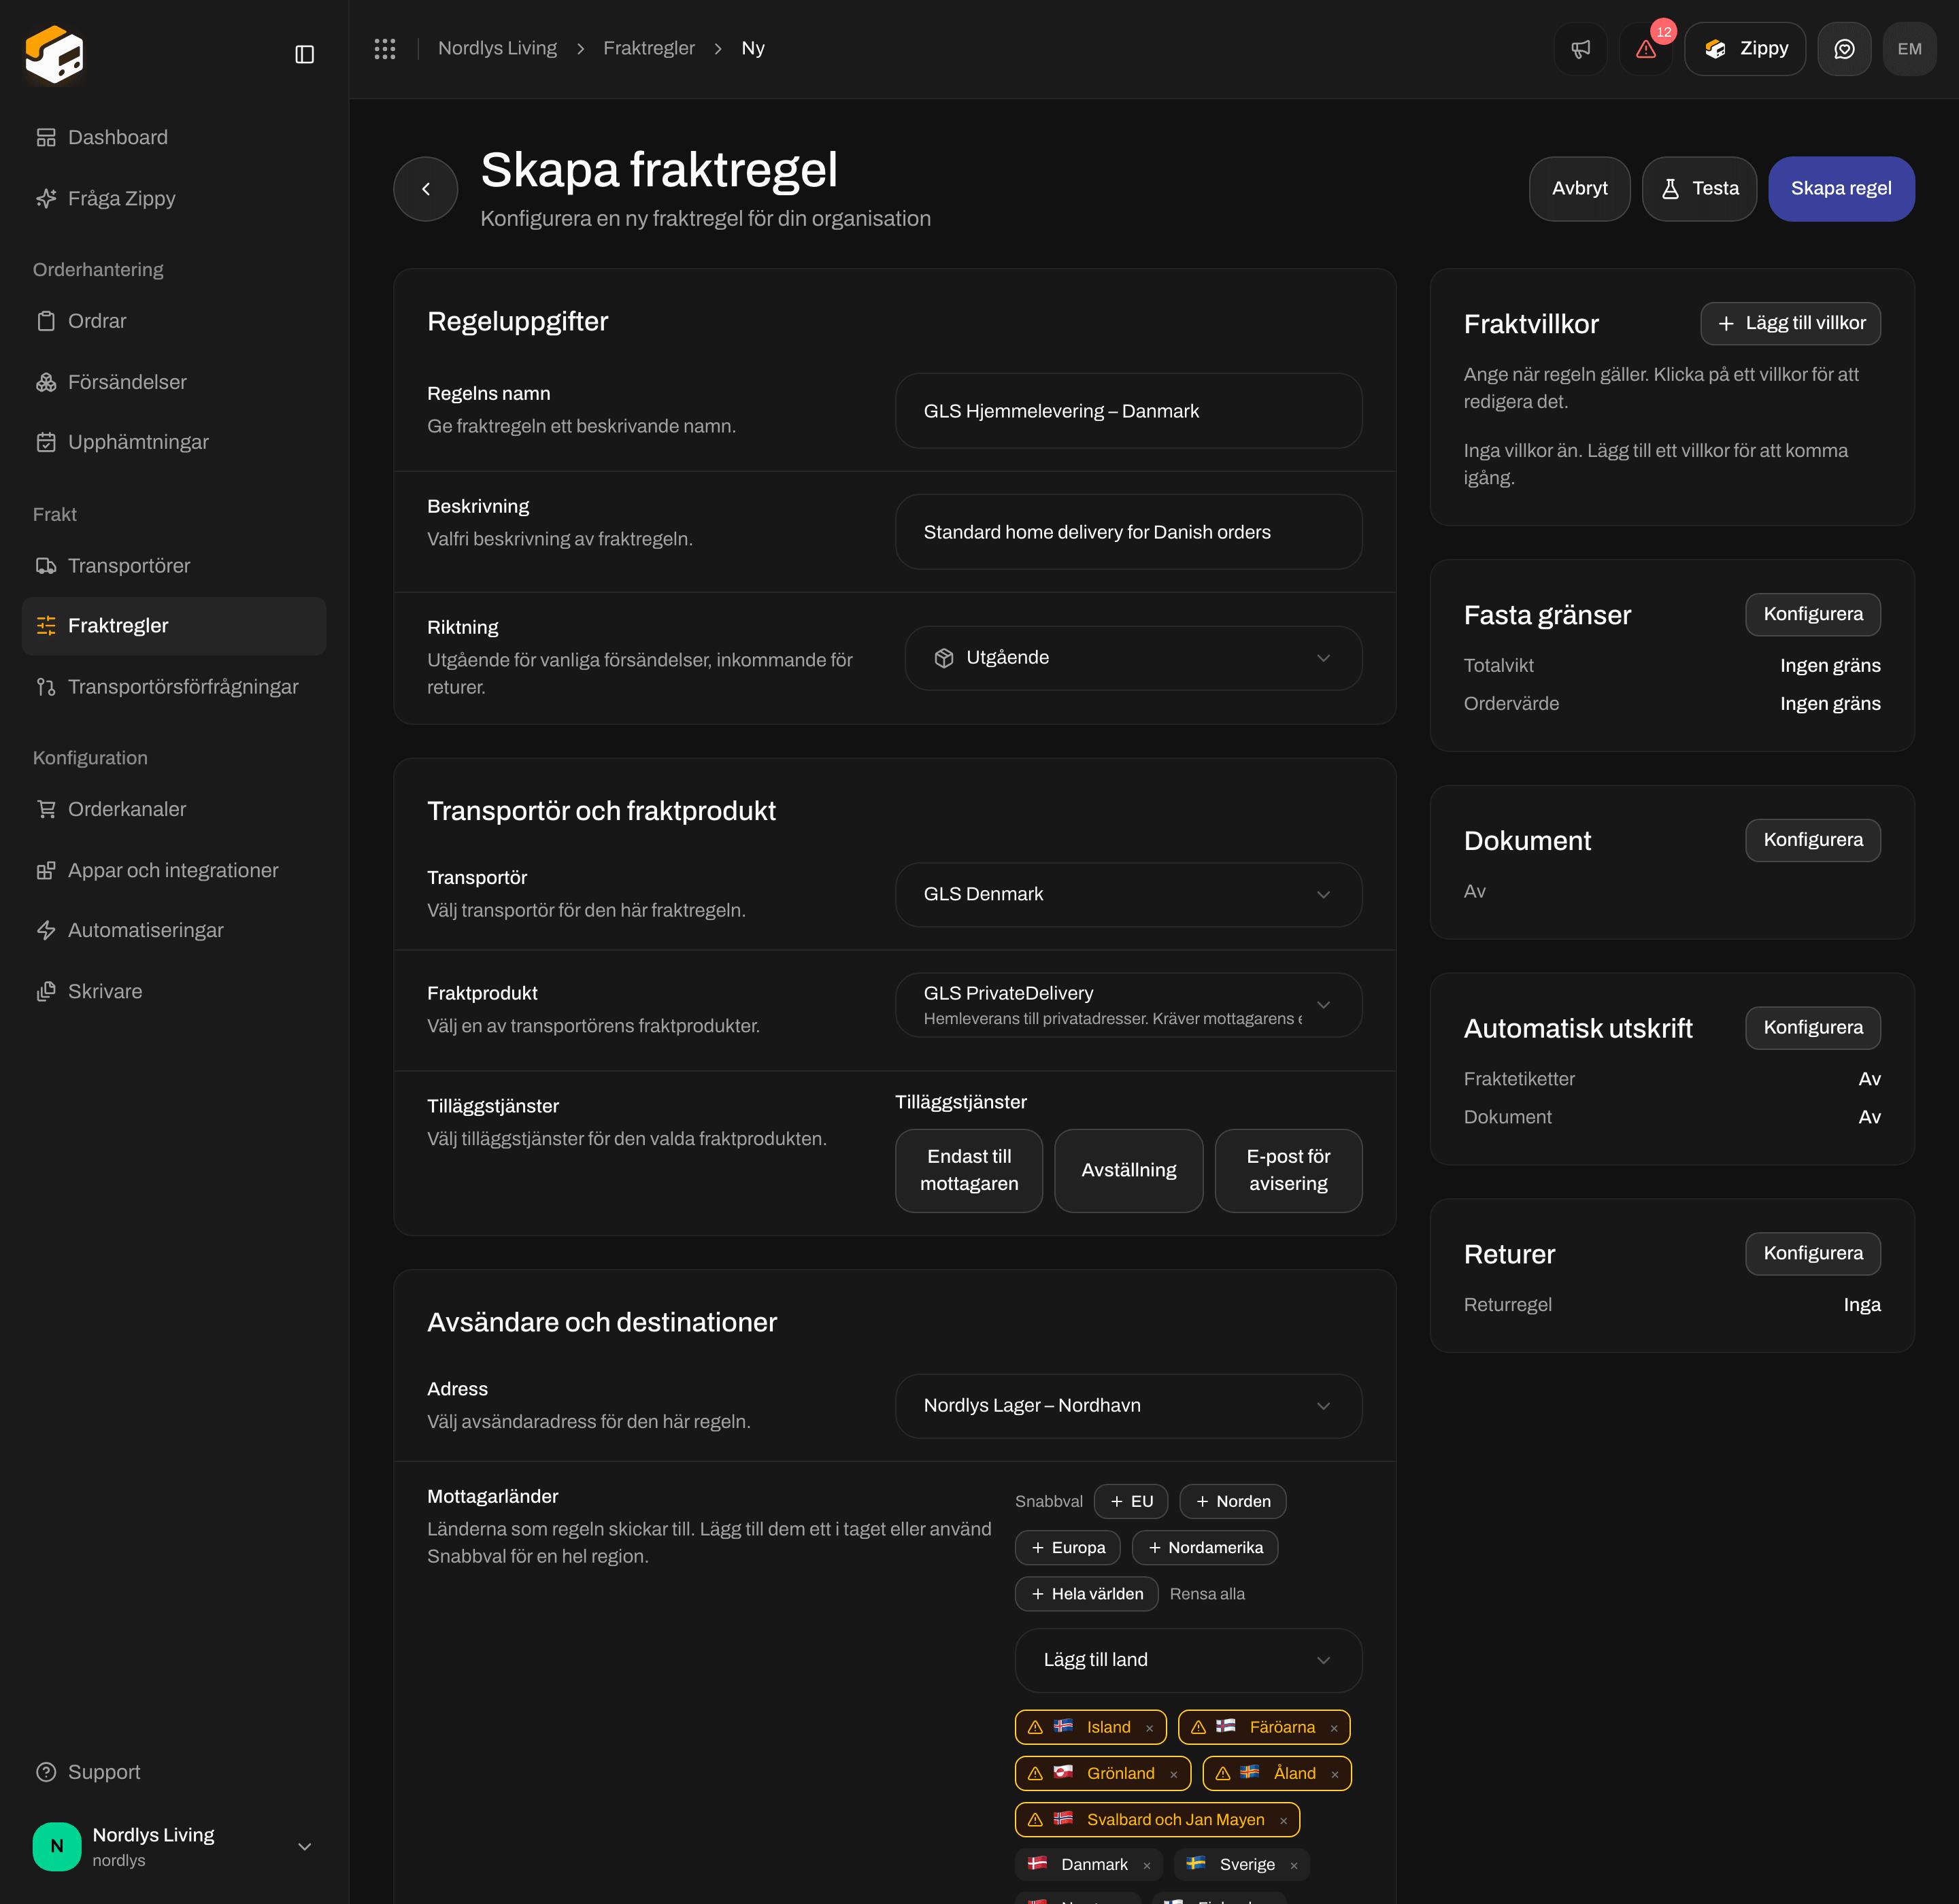Screen dimensions: 1959x1904
Task: Click the Island warning icon
Action: (1035, 1727)
